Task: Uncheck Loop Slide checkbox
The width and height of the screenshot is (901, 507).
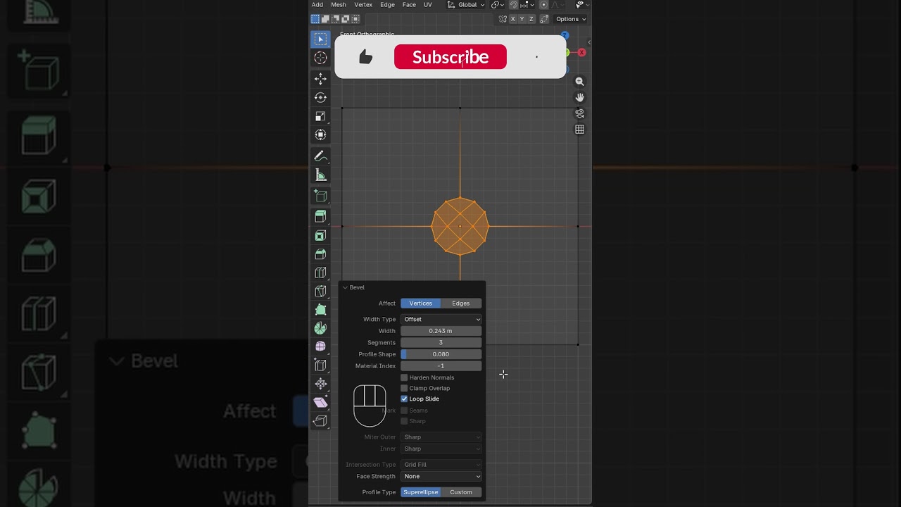Action: point(404,399)
